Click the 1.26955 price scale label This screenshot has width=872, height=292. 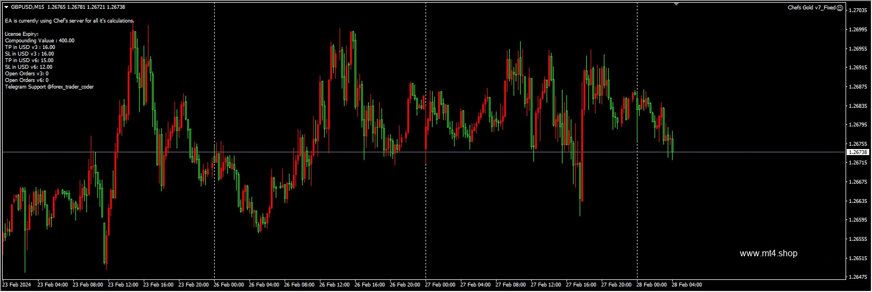click(x=858, y=49)
